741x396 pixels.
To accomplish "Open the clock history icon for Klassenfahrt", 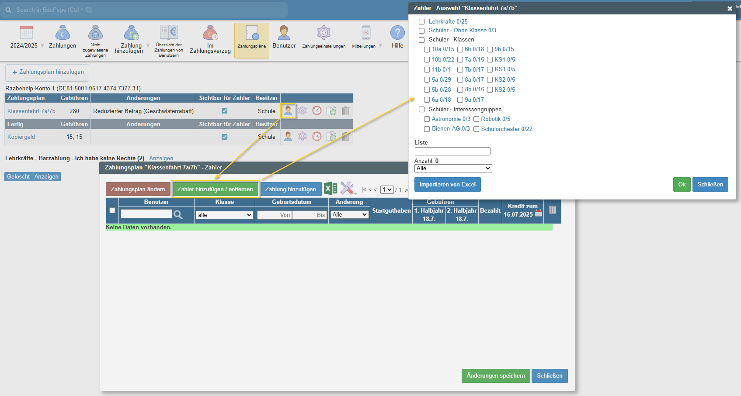I will pyautogui.click(x=317, y=111).
